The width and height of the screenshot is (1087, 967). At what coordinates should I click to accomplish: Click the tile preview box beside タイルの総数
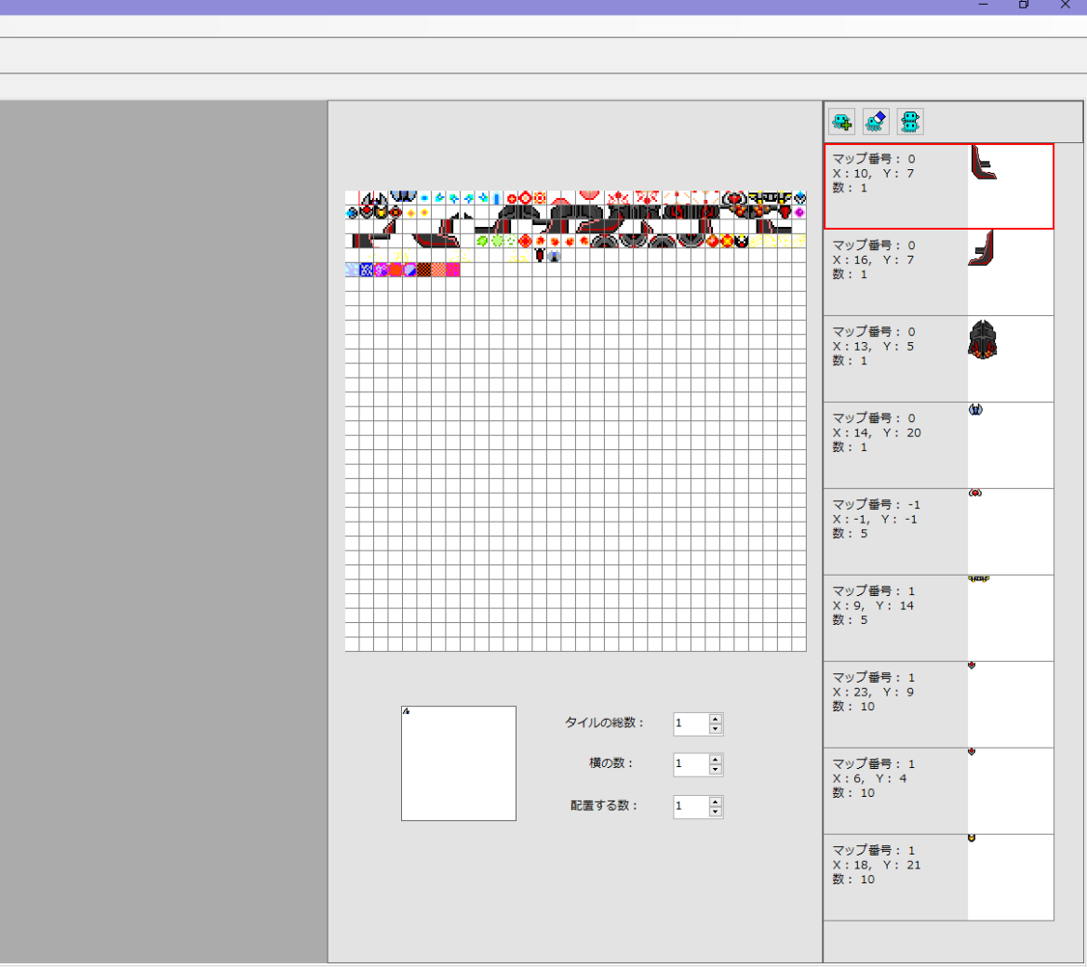458,763
